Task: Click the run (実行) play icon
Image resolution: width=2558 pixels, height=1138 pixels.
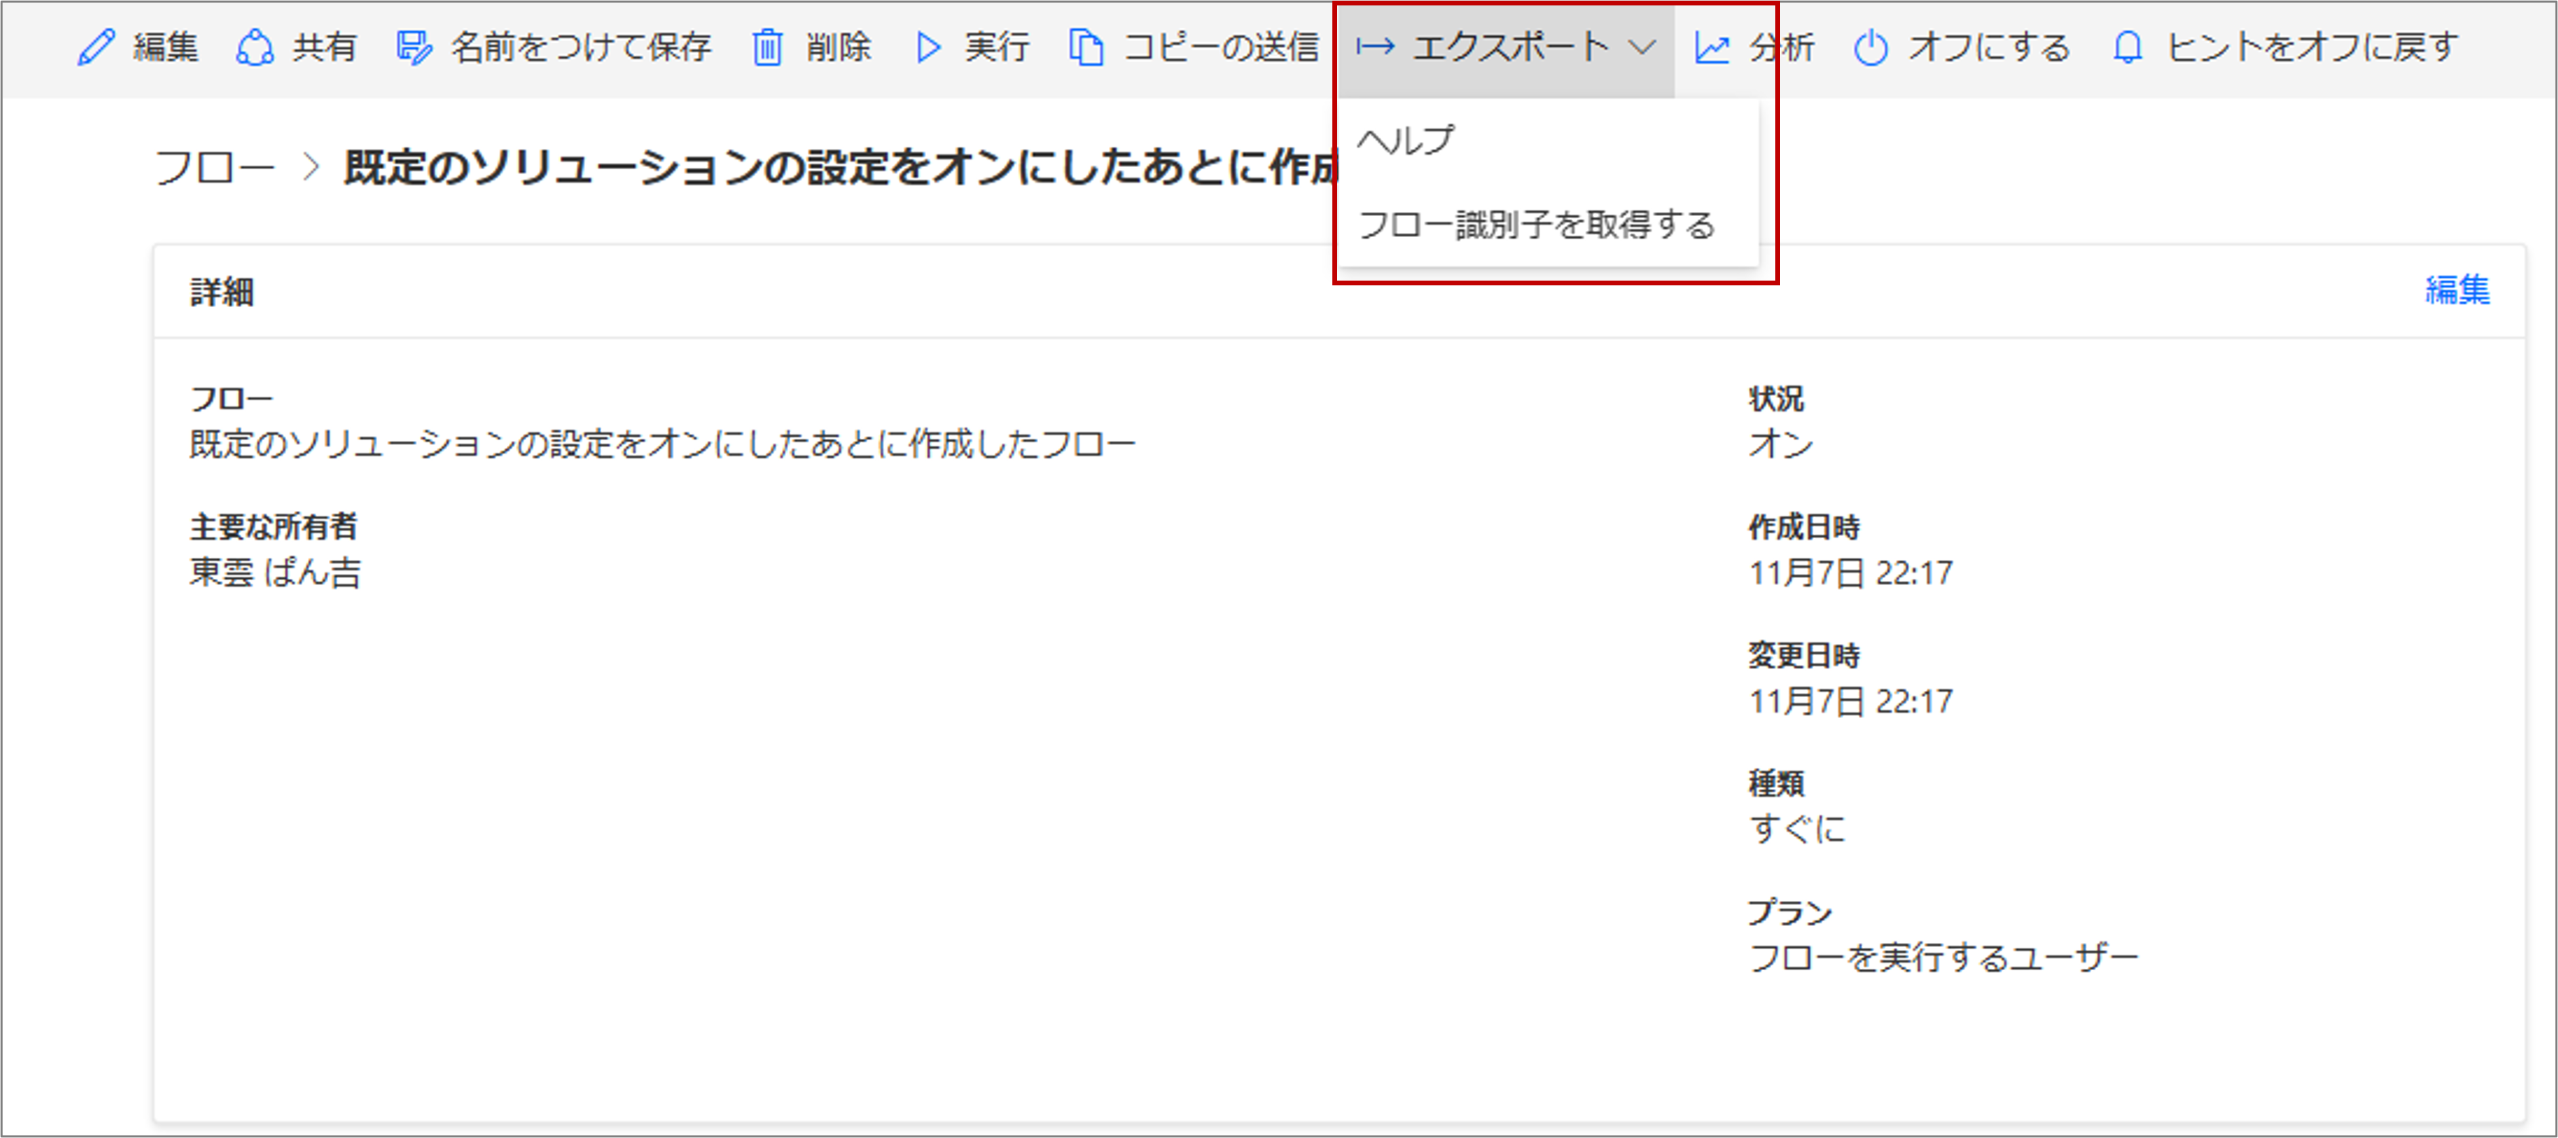Action: tap(929, 46)
